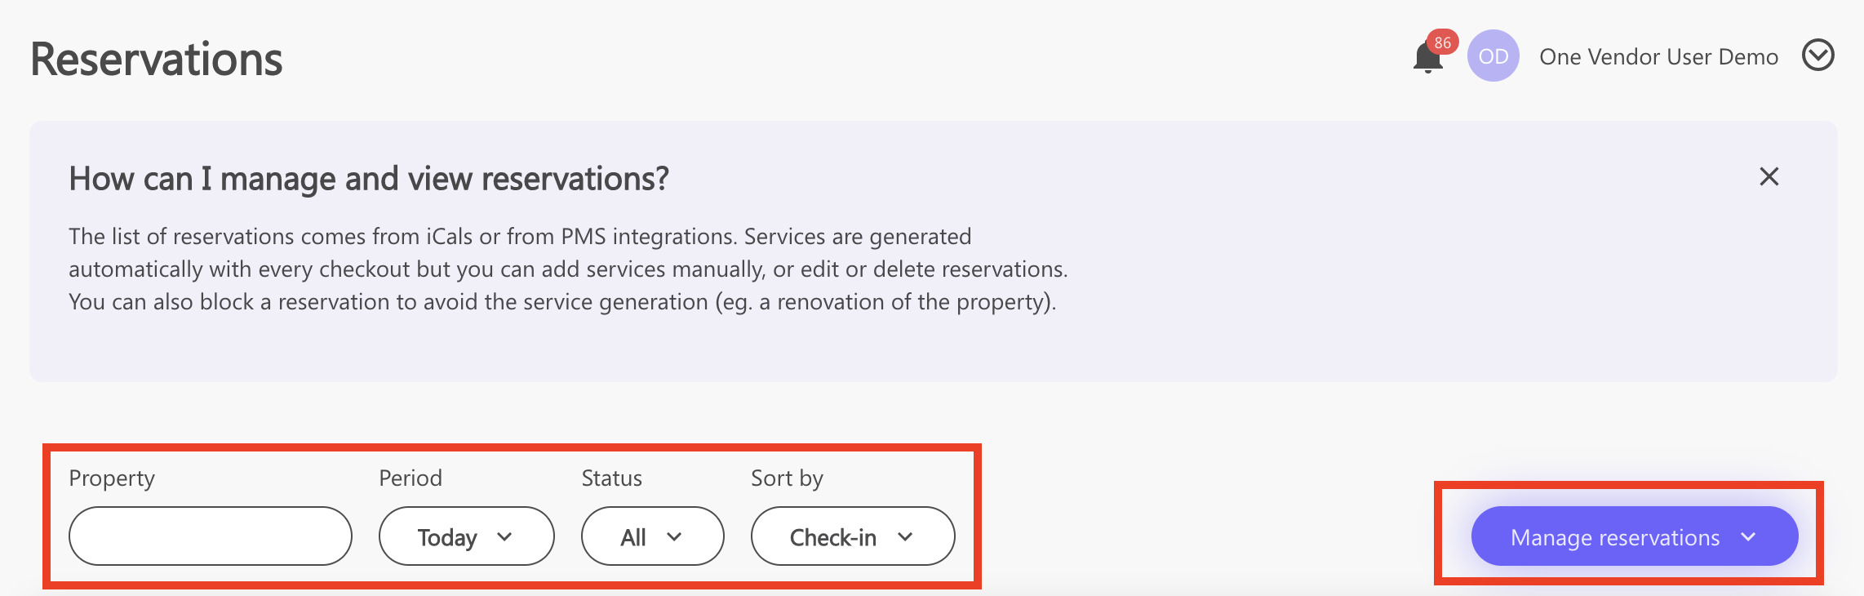1864x596 pixels.
Task: Open the Status dropdown showing All
Action: pyautogui.click(x=653, y=536)
